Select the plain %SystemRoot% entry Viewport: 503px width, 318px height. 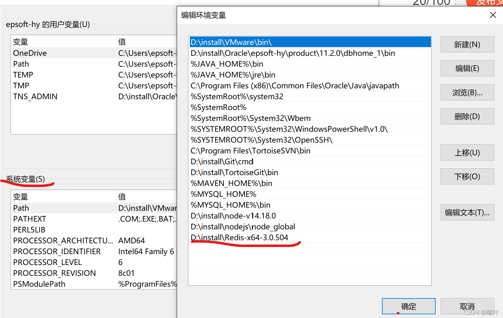pyautogui.click(x=310, y=107)
